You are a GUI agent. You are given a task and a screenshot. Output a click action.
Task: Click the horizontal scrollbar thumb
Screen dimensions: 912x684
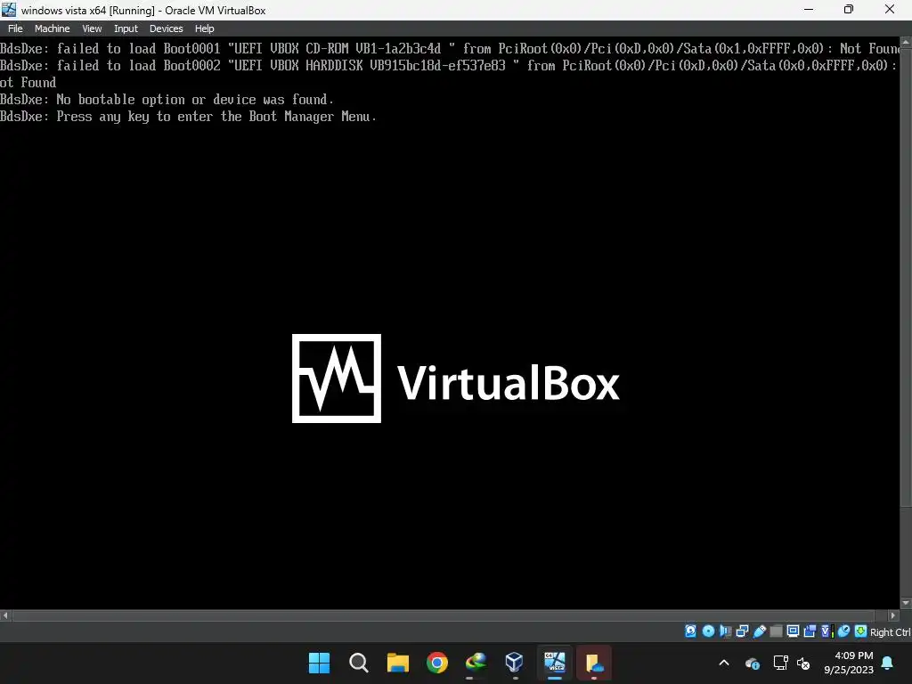[x=444, y=615]
